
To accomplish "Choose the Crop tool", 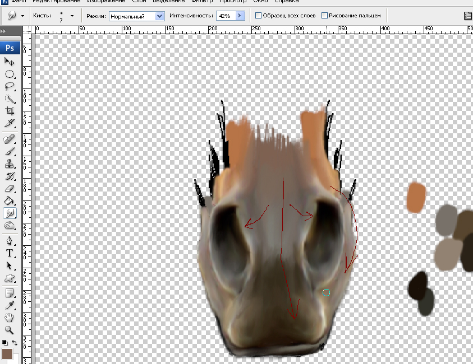I will tap(10, 111).
